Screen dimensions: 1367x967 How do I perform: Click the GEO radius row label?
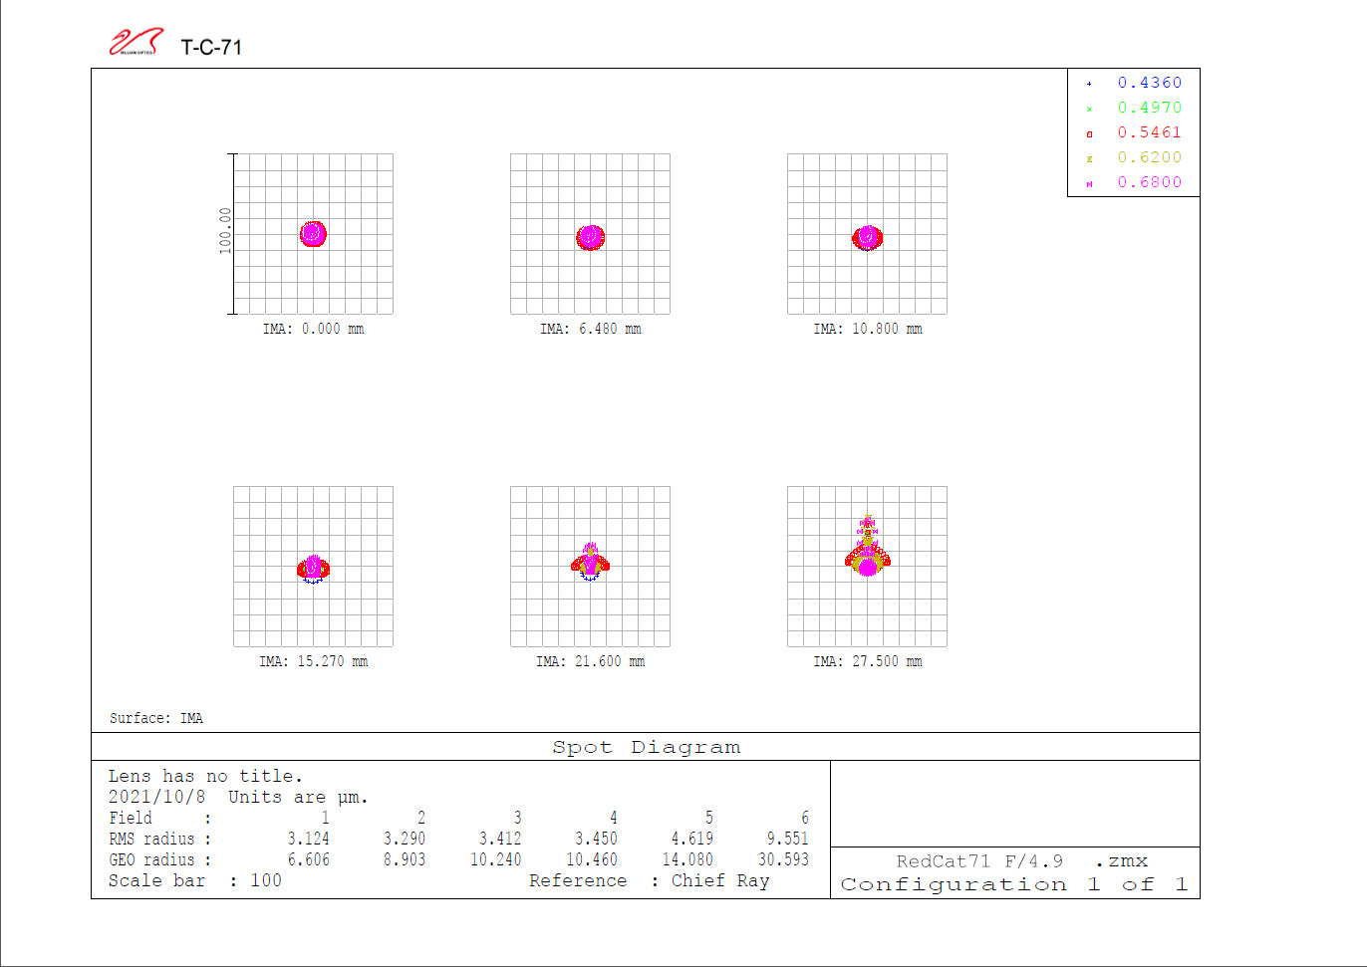tap(160, 859)
